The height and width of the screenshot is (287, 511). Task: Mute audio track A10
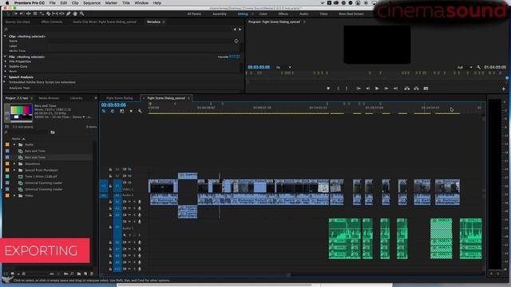129,269
